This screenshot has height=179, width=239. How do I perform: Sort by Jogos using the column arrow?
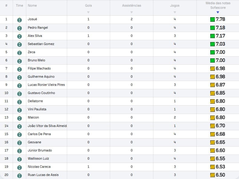pyautogui.click(x=175, y=12)
